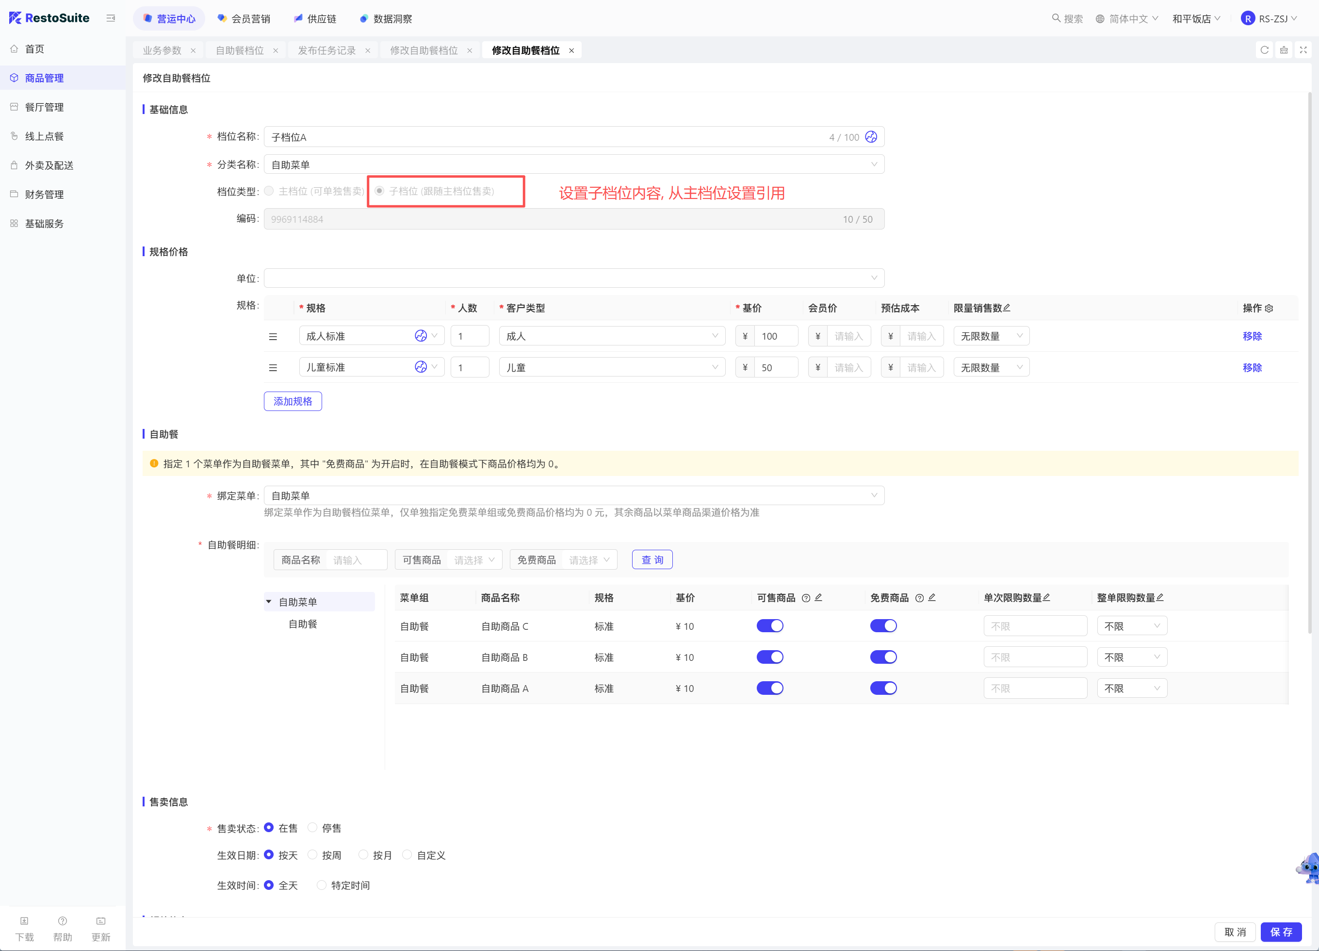Collapse the sidebar with the menu-fold icon
Image resolution: width=1319 pixels, height=951 pixels.
[111, 18]
